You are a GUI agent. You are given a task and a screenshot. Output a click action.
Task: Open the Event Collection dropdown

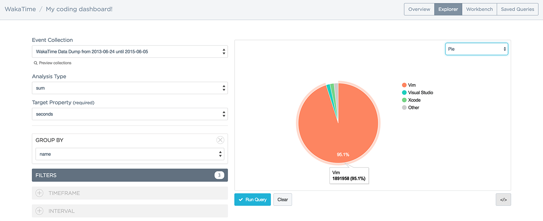tap(130, 52)
